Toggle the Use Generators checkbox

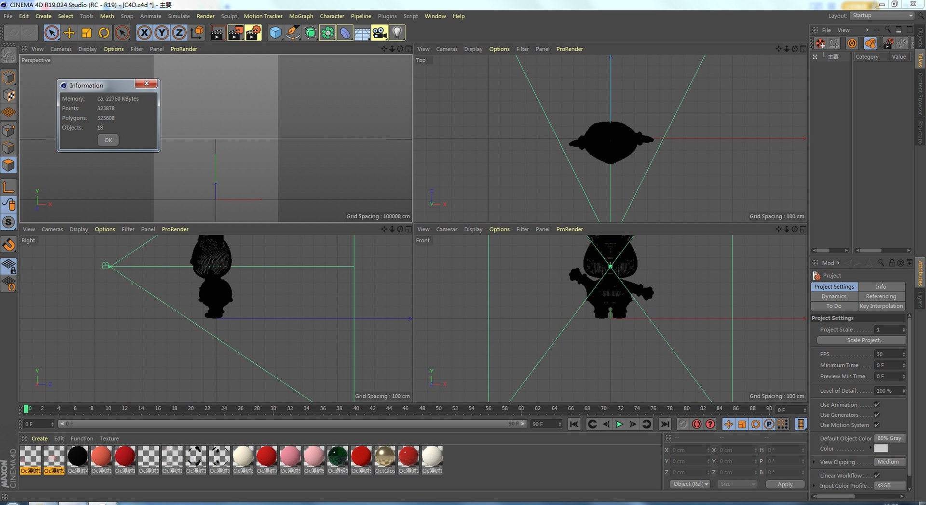coord(877,415)
